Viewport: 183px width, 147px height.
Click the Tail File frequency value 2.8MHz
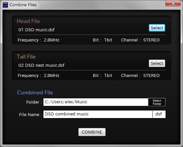pos(51,75)
